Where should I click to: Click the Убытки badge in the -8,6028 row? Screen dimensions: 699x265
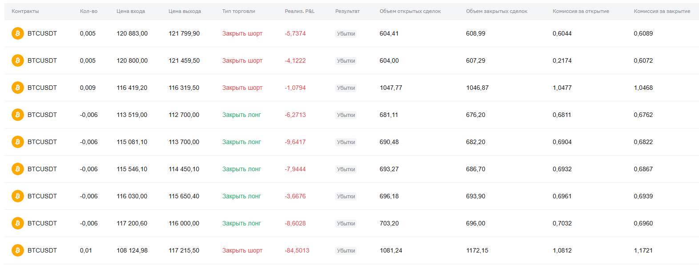coord(346,224)
